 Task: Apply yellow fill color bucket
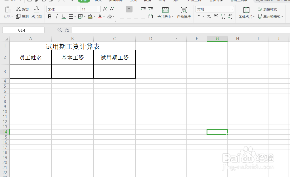click(x=90, y=17)
